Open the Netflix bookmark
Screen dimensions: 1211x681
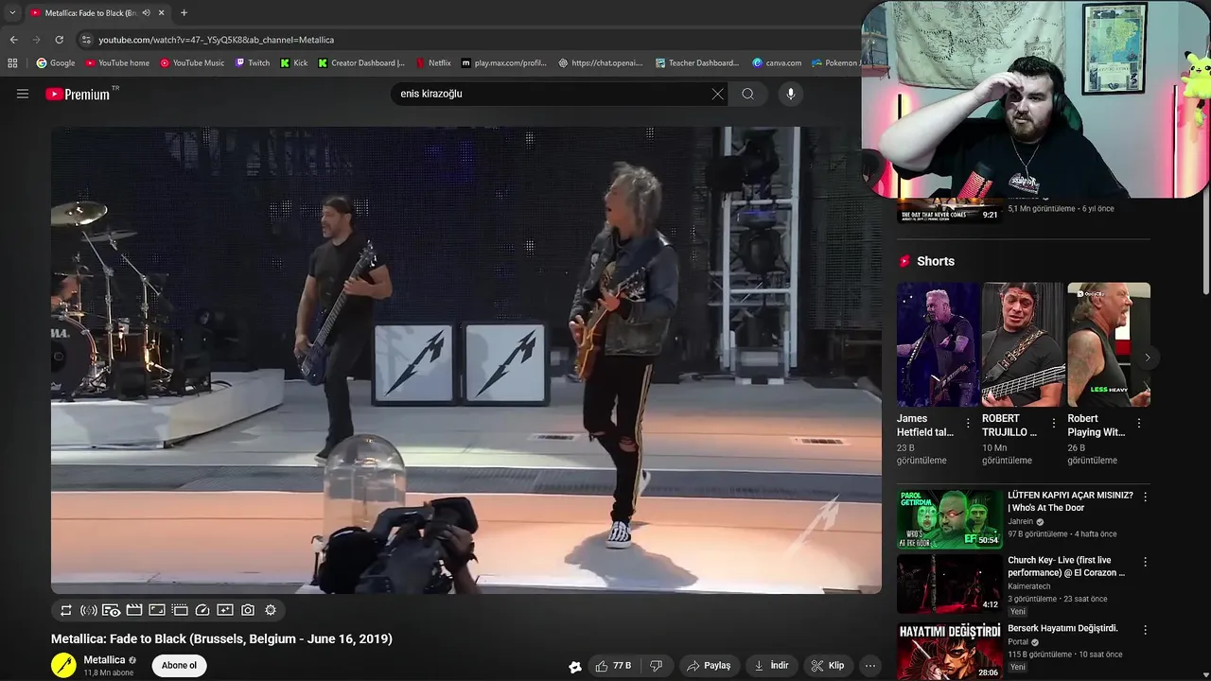[x=433, y=63]
